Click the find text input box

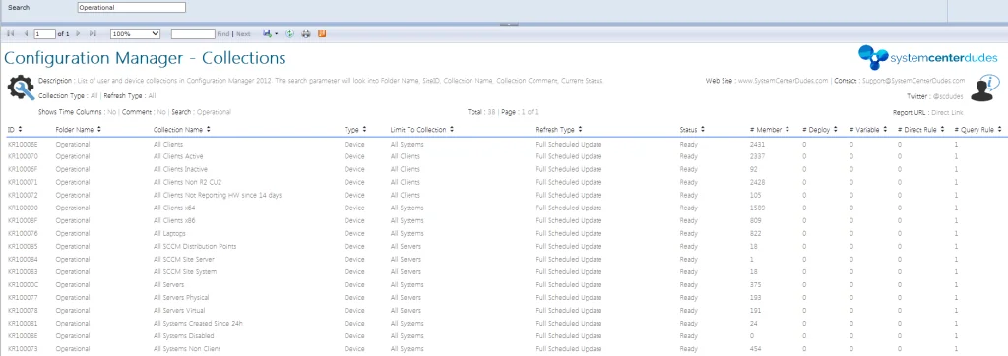click(x=193, y=33)
